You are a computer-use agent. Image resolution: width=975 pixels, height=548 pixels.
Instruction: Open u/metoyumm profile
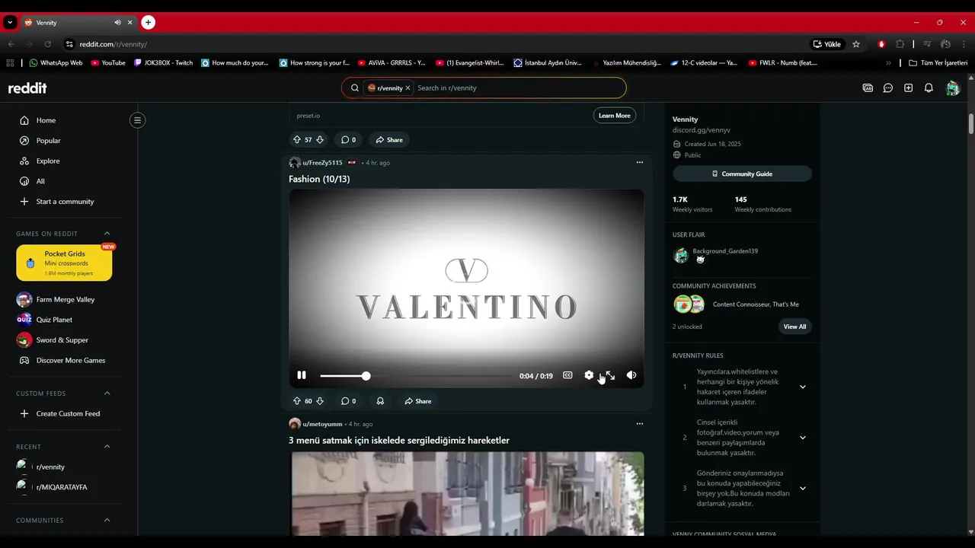(x=322, y=424)
